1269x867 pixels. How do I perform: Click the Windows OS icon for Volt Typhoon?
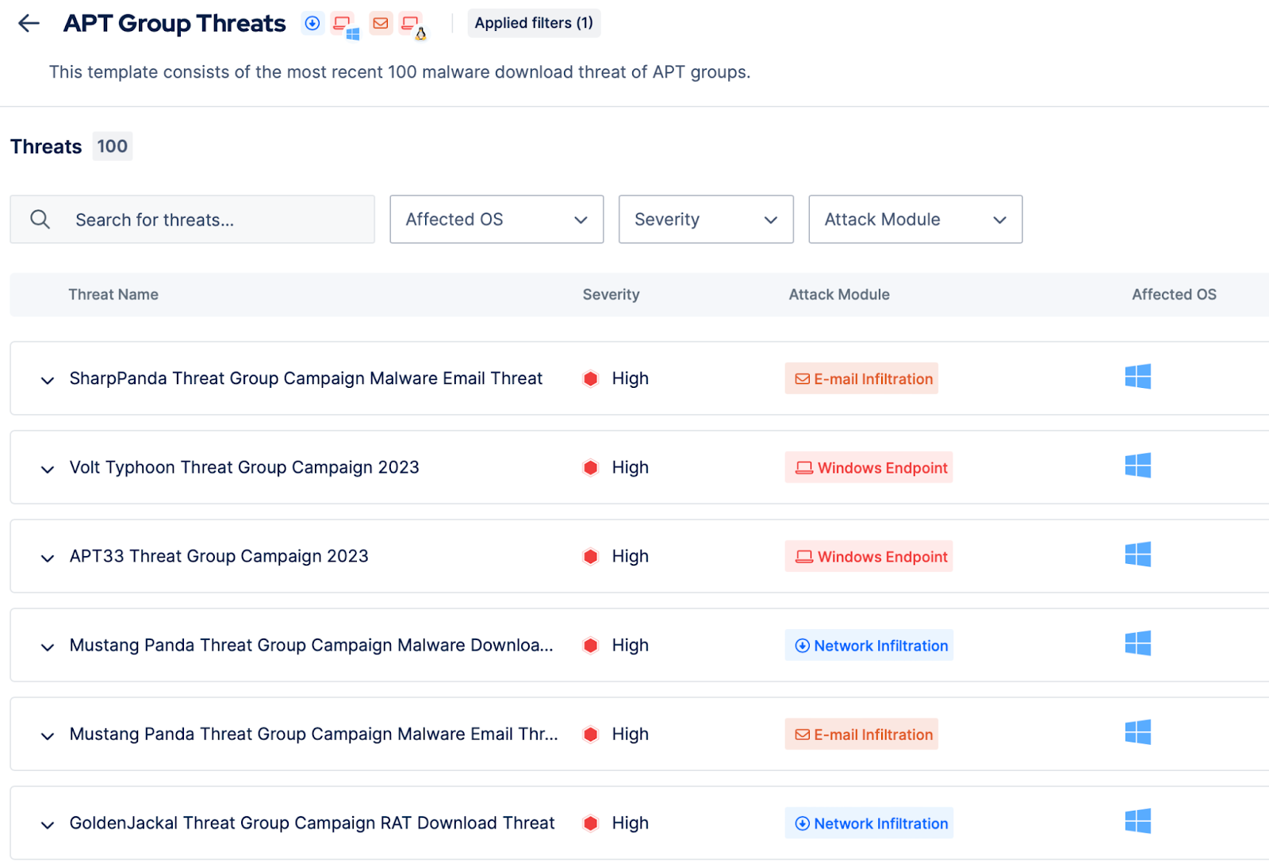pyautogui.click(x=1137, y=465)
